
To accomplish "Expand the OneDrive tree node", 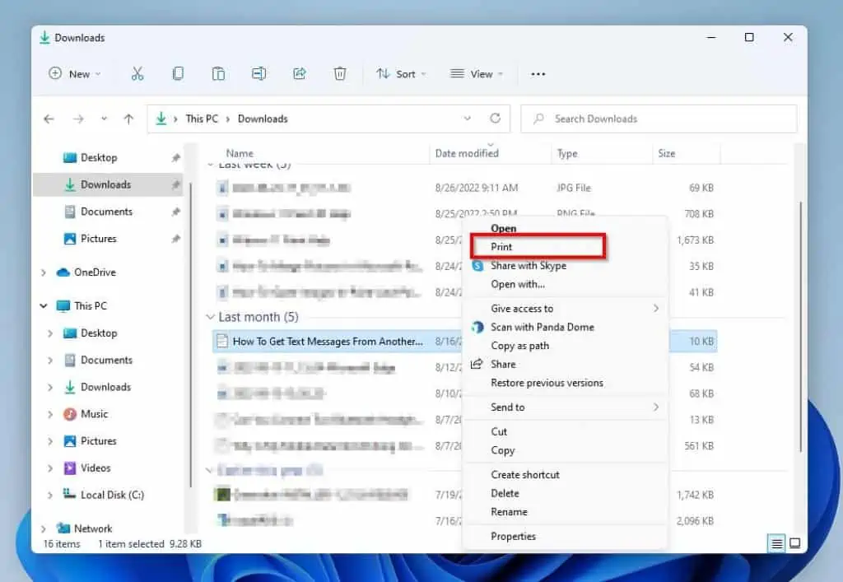I will [x=44, y=272].
